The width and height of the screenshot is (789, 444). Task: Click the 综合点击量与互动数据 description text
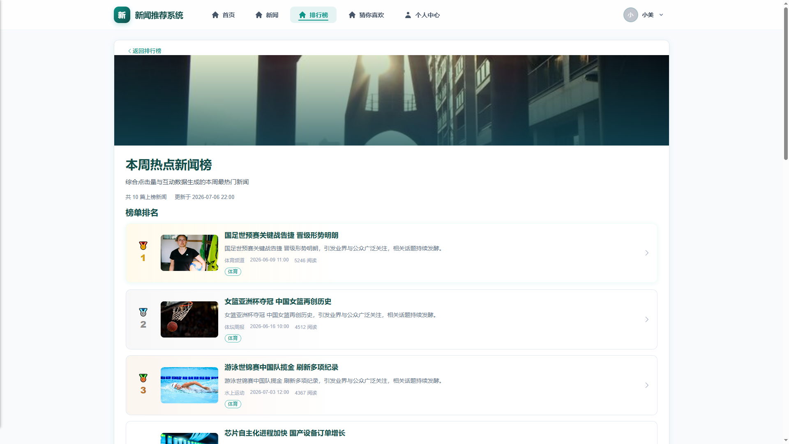[x=187, y=182]
